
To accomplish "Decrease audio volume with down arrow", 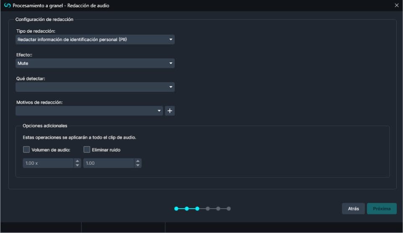I will click(x=77, y=166).
